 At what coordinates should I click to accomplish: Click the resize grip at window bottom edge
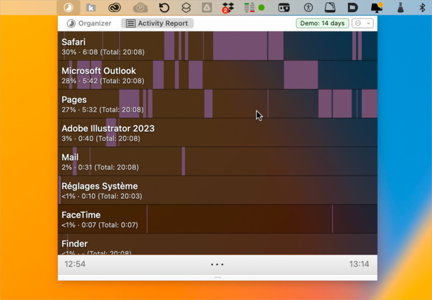(x=218, y=277)
